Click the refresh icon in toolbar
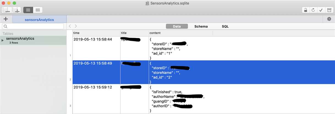 [313, 10]
